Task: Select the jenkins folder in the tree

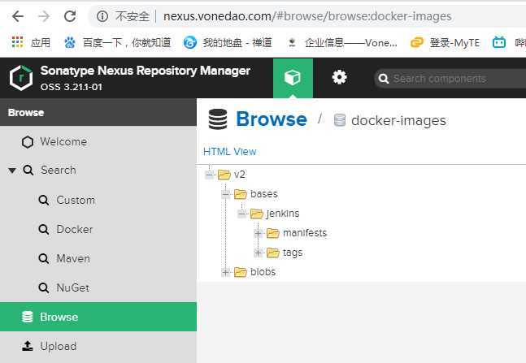Action: pyautogui.click(x=282, y=214)
